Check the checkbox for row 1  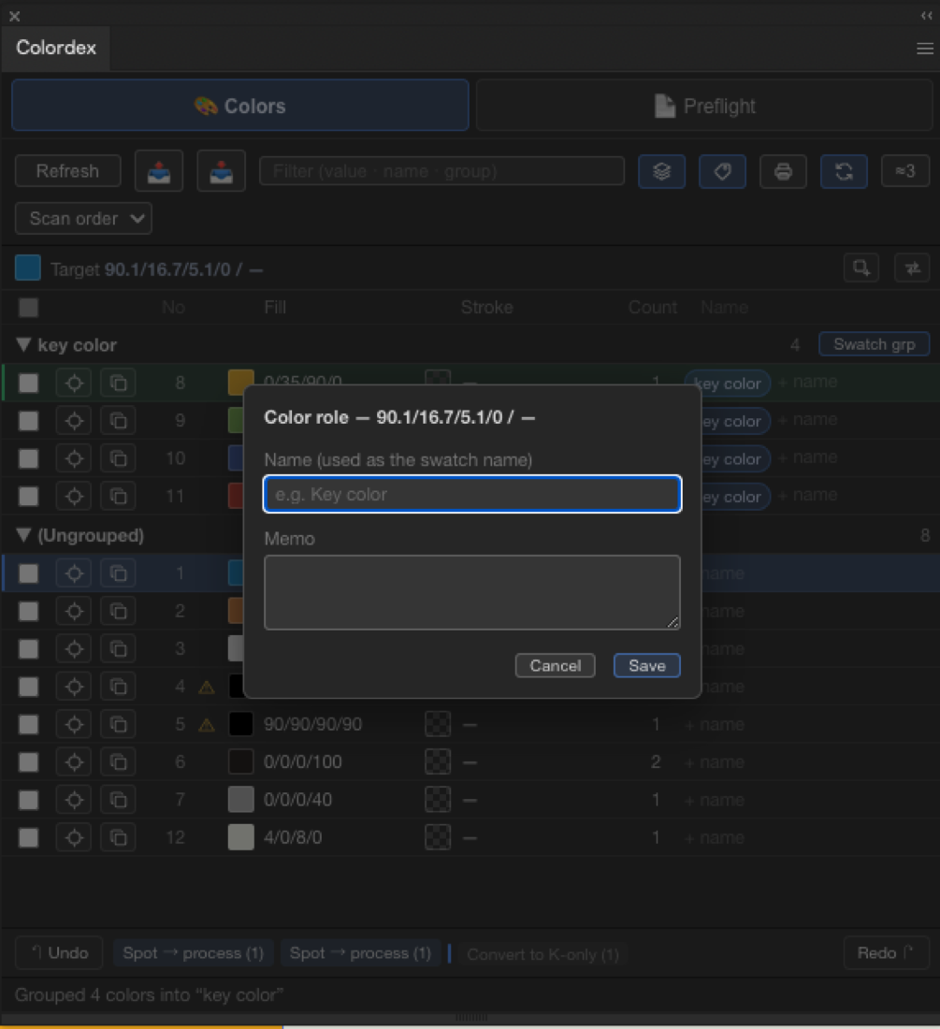pos(28,572)
